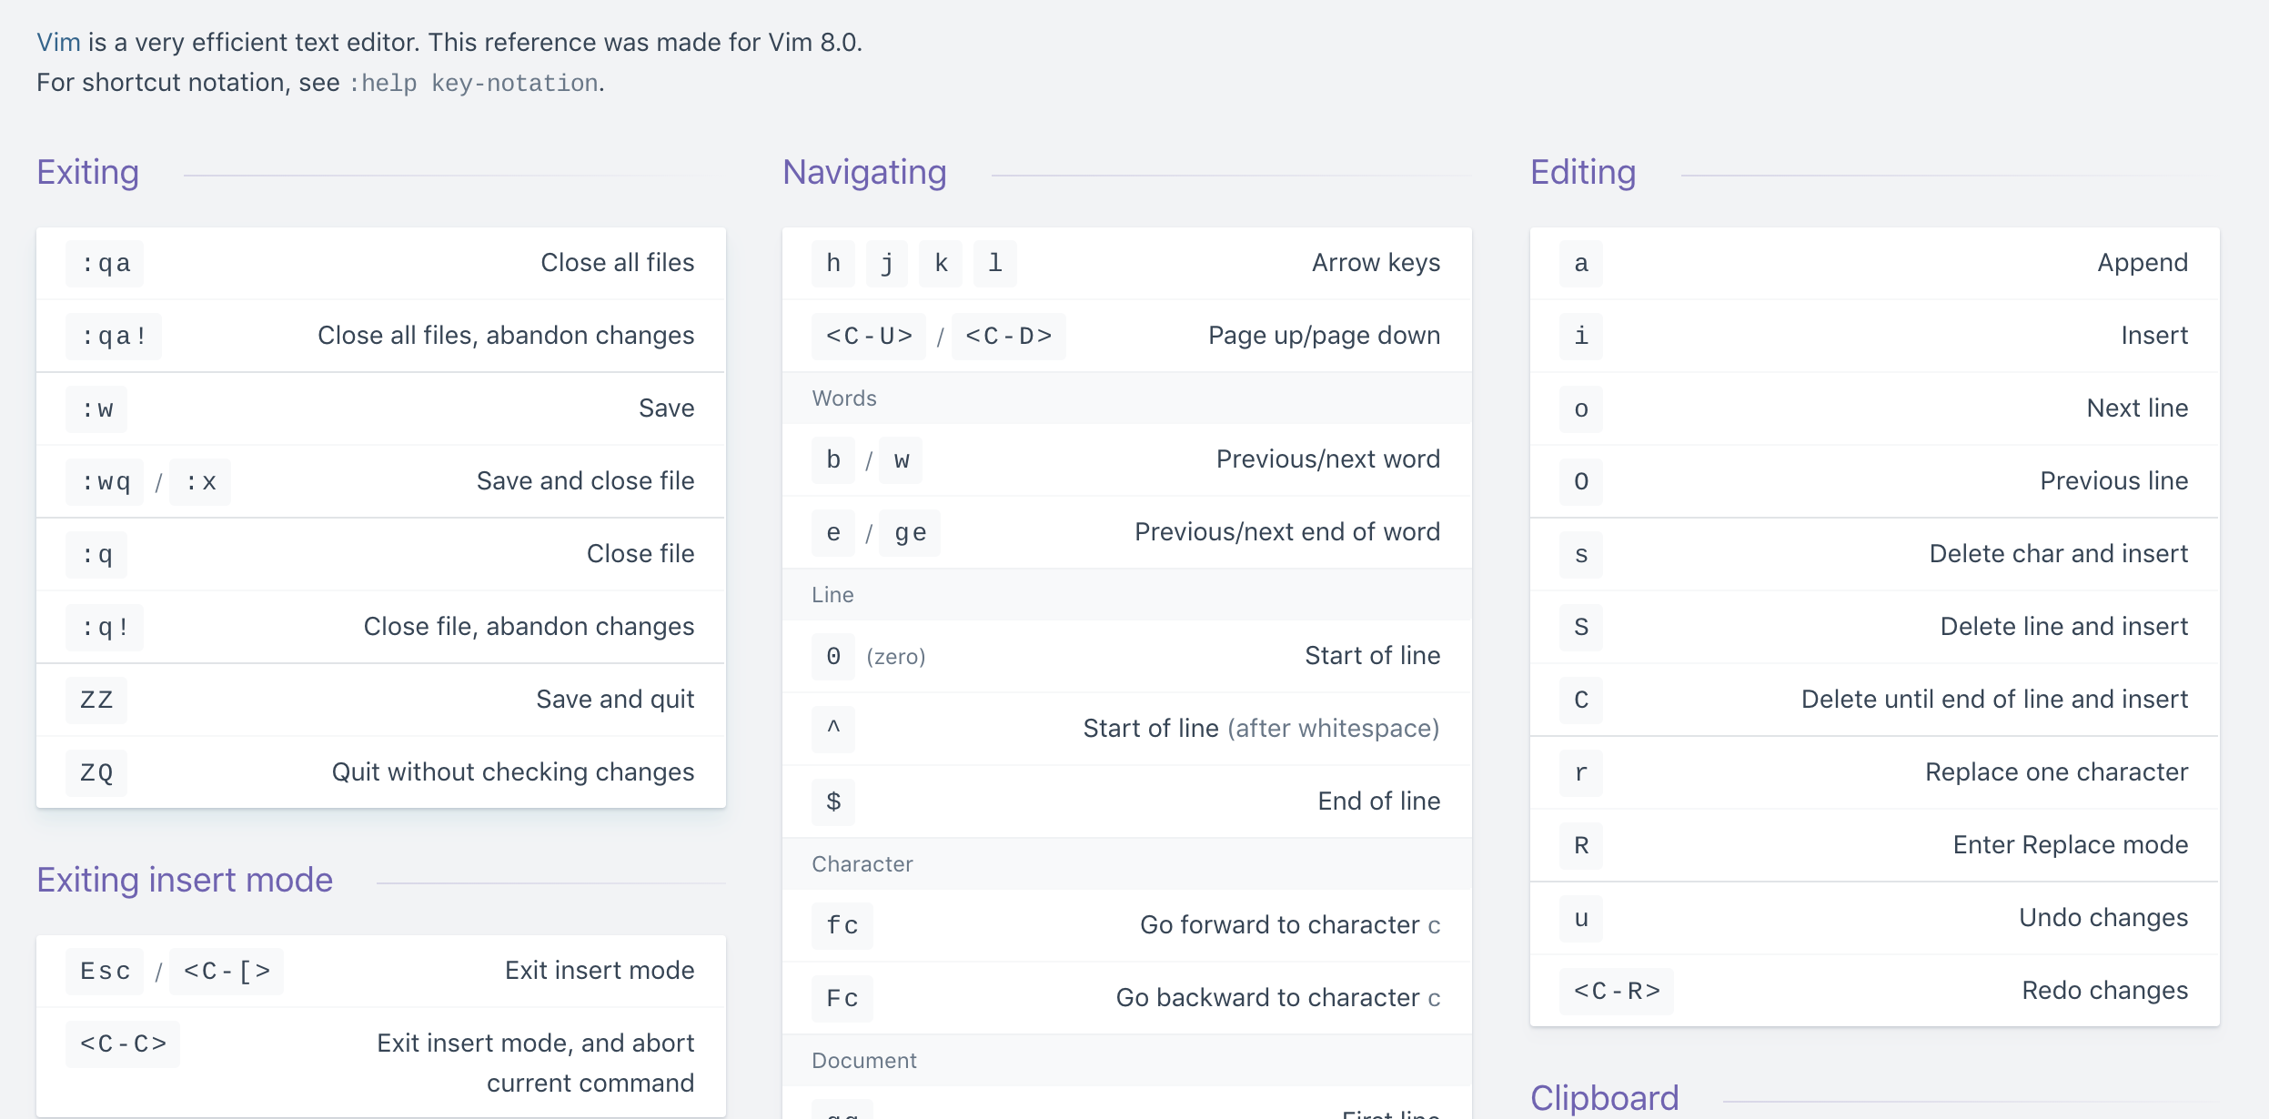Click the Esc key badge
2269x1119 pixels.
105,972
